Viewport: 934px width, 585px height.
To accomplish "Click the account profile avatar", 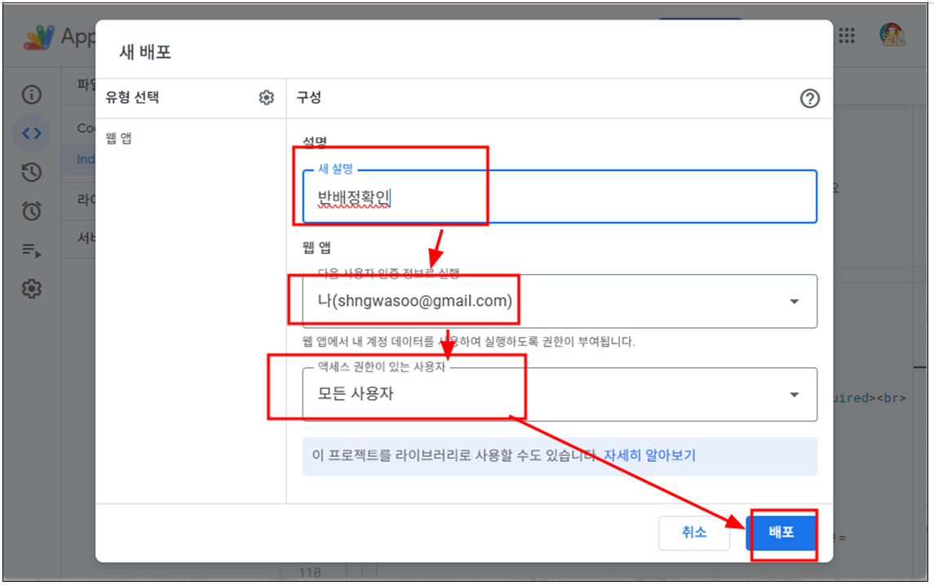I will (x=892, y=35).
